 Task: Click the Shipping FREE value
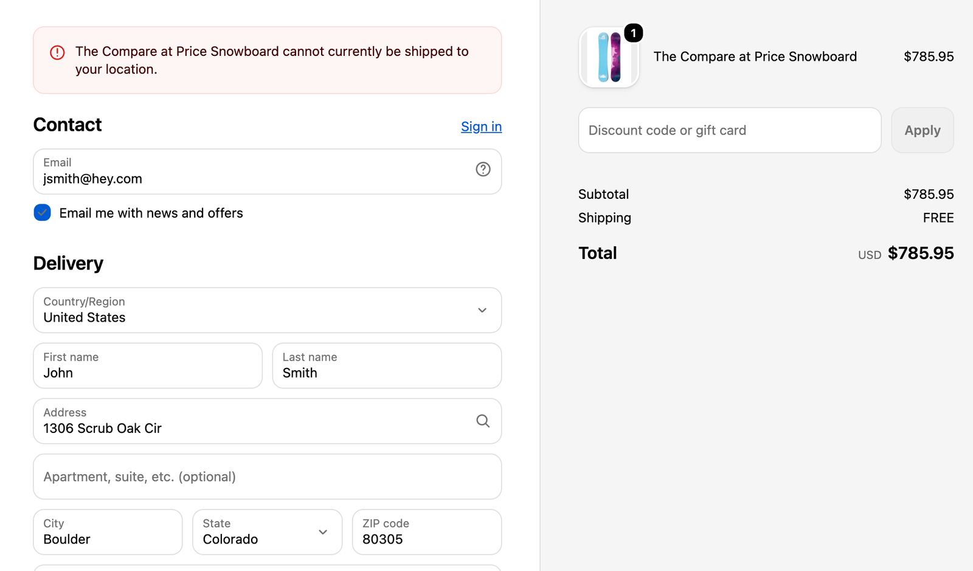click(x=938, y=218)
